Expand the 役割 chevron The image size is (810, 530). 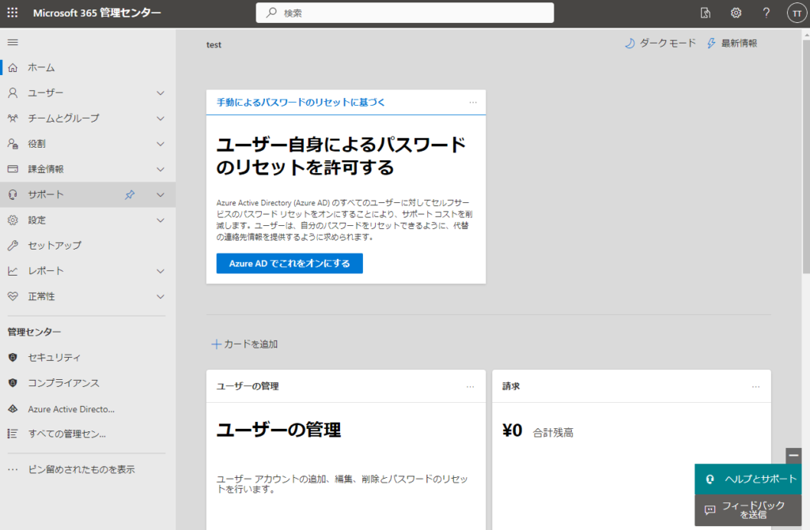tap(161, 144)
